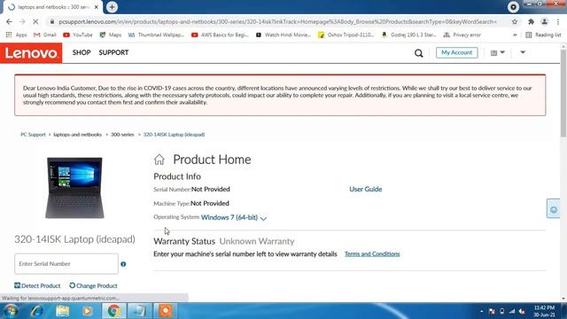Image resolution: width=567 pixels, height=319 pixels.
Task: Go back with browser back arrow
Action: tap(9, 21)
